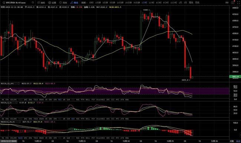Click the RSI1:57.7 reading

tap(26, 84)
